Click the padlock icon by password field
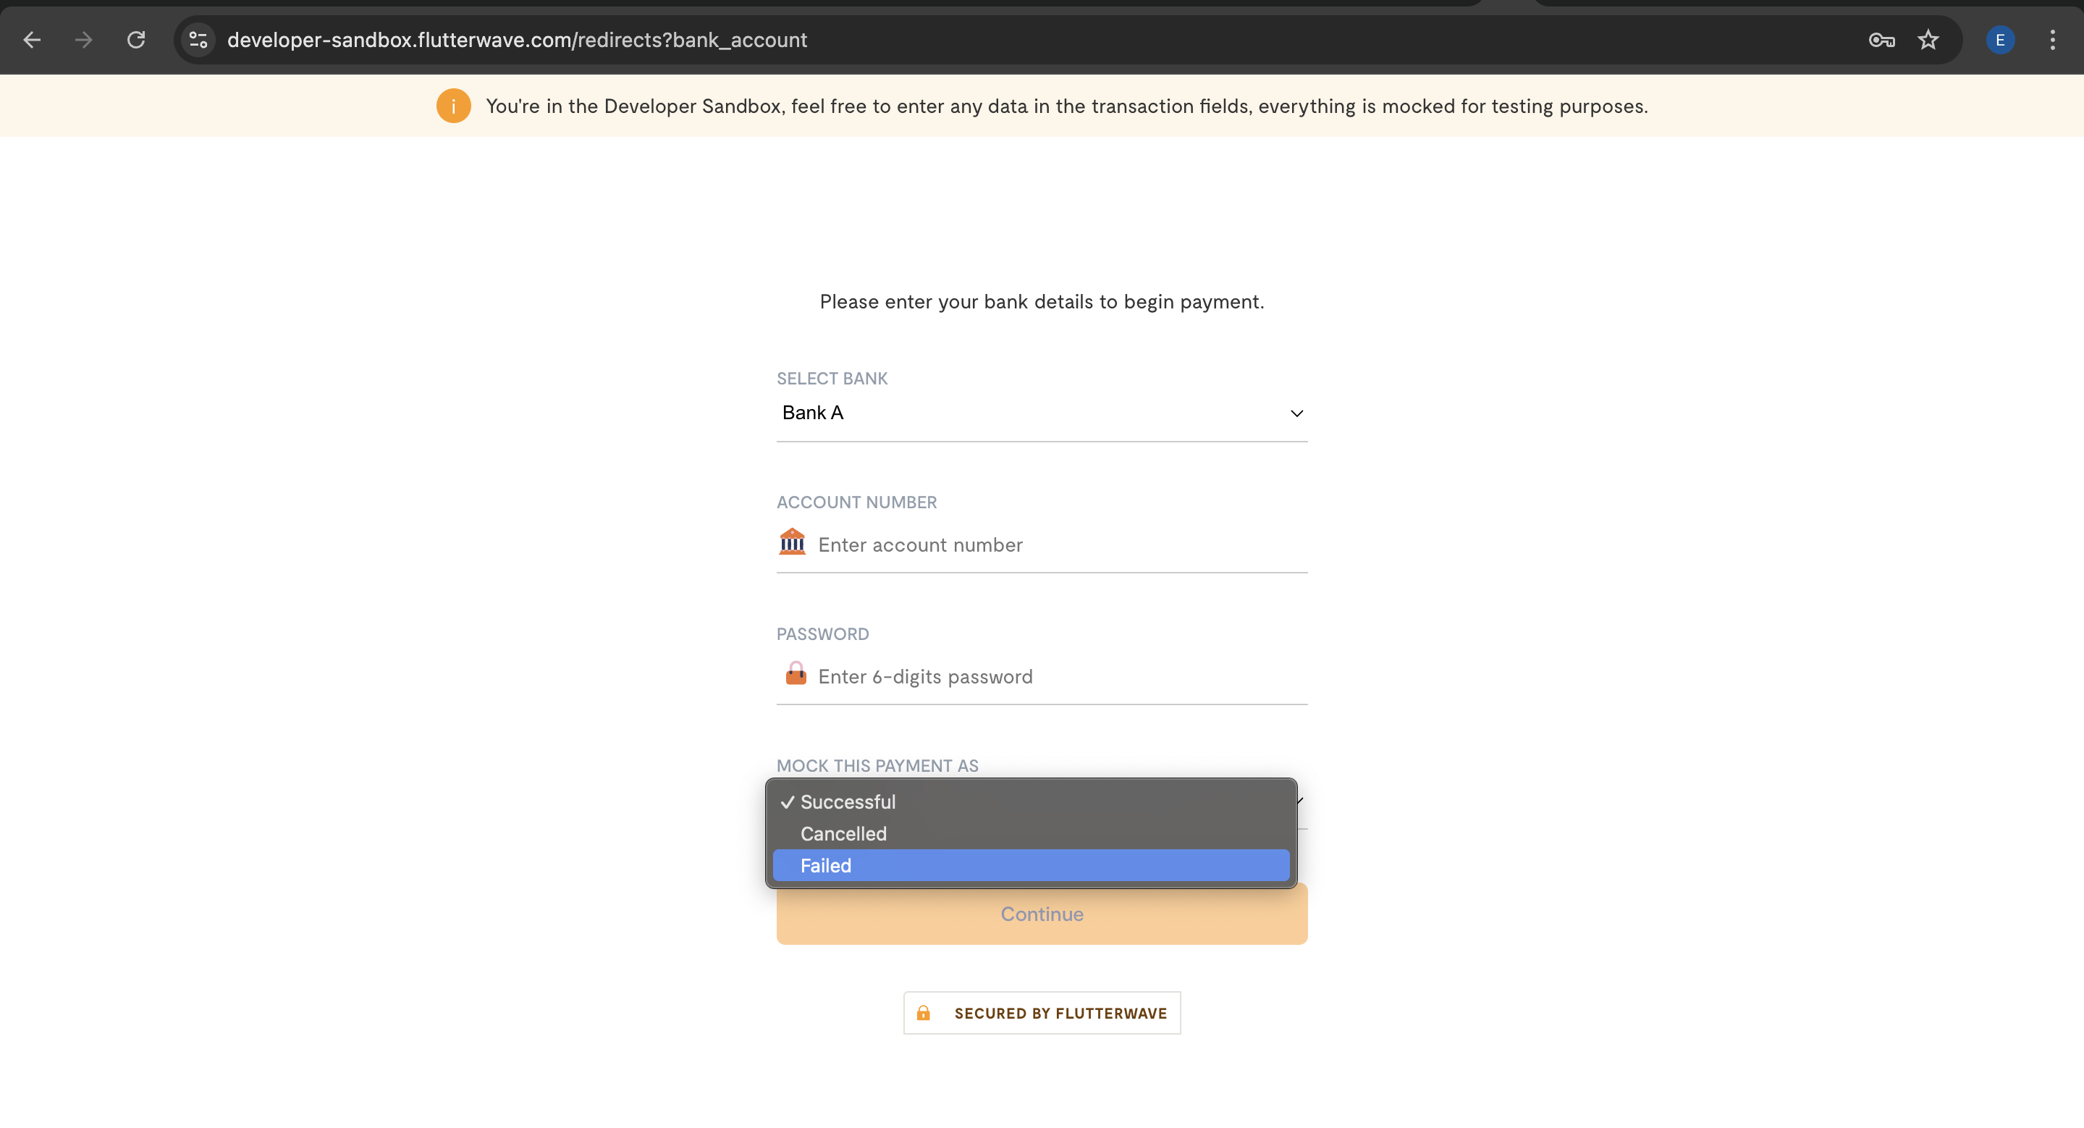 point(796,673)
